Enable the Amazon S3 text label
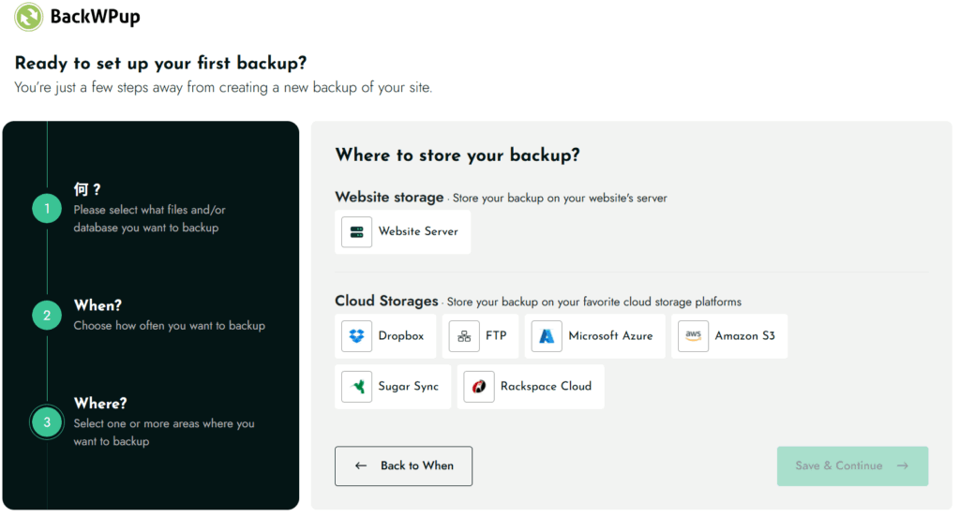The width and height of the screenshot is (960, 517). pos(744,336)
